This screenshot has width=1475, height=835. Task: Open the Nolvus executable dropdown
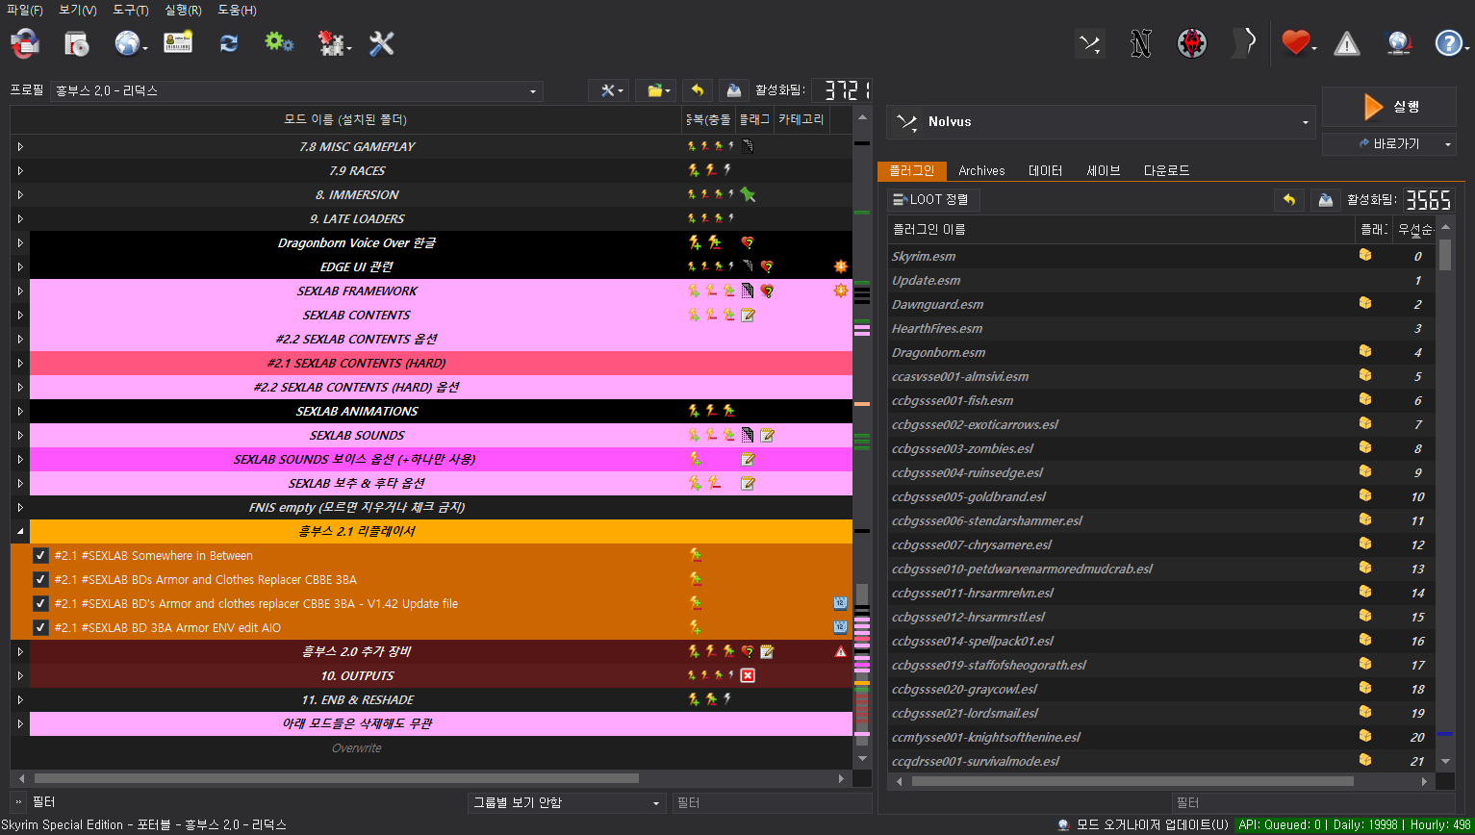pyautogui.click(x=1101, y=122)
